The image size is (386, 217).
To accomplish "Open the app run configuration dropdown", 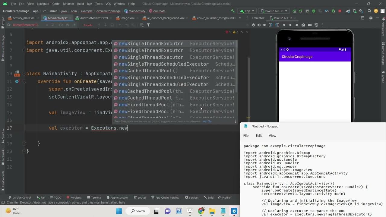I will (x=247, y=11).
